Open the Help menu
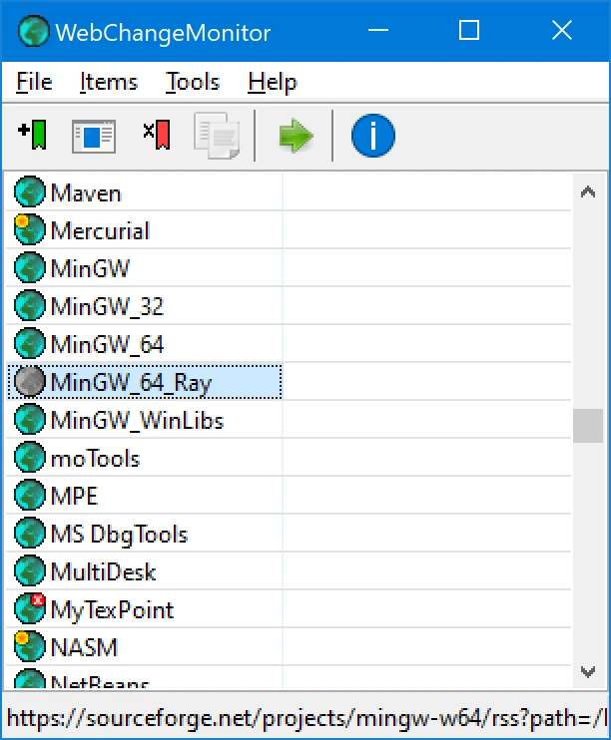The image size is (611, 740). (273, 82)
